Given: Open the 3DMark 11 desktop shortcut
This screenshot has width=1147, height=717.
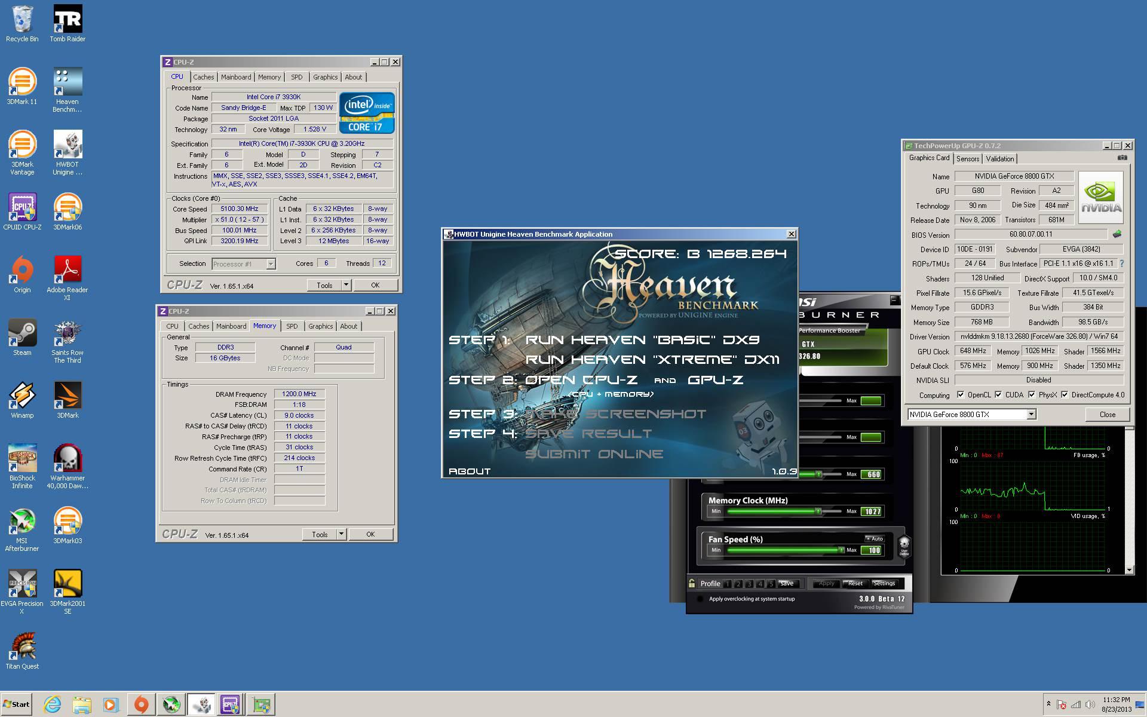Looking at the screenshot, I should 22,87.
